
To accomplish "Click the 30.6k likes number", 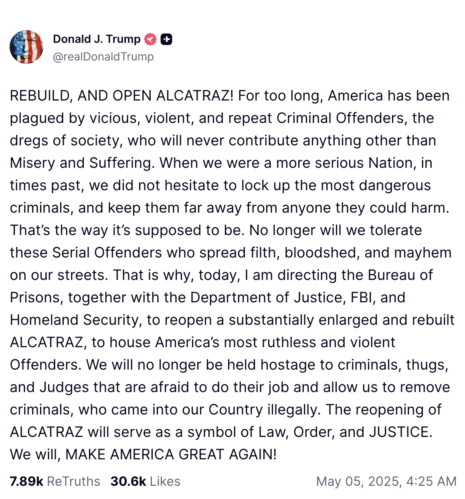I will pyautogui.click(x=128, y=481).
